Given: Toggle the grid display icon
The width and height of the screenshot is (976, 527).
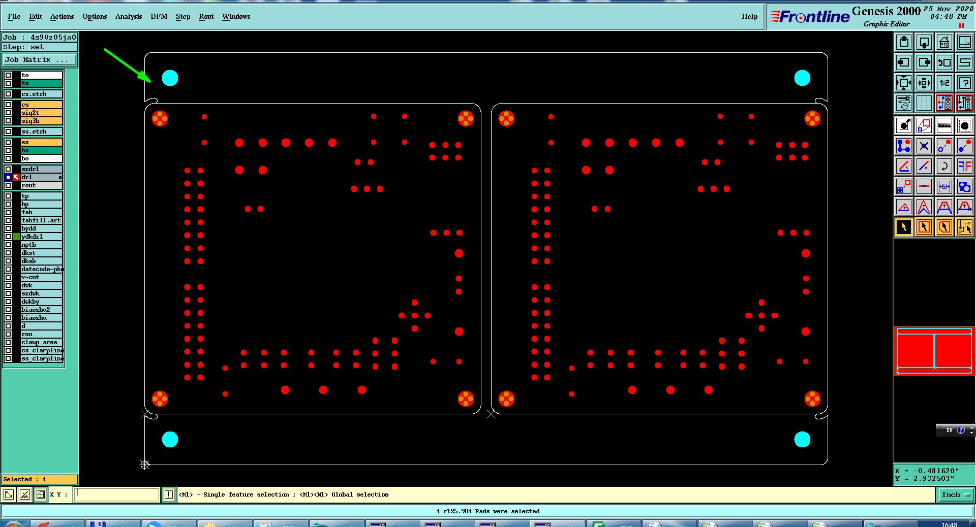Looking at the screenshot, I should coord(924,103).
